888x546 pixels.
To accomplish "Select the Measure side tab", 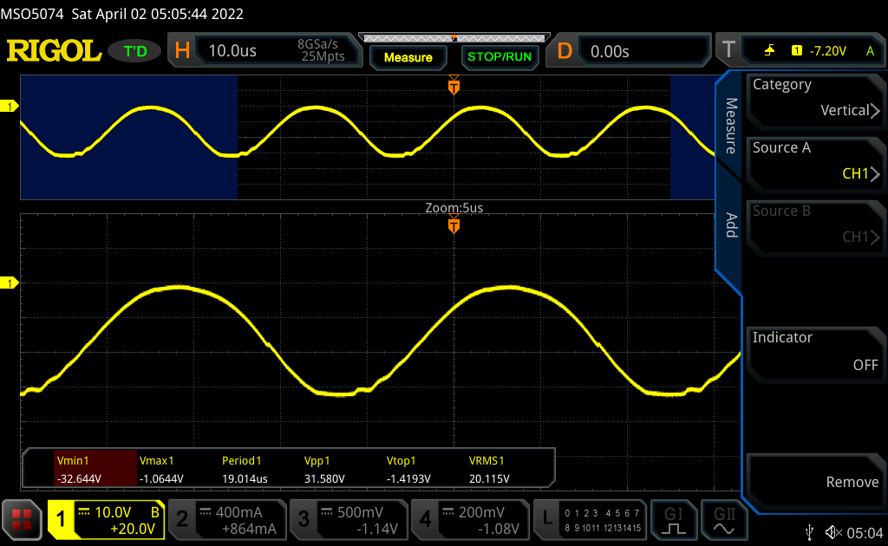I will tap(731, 126).
